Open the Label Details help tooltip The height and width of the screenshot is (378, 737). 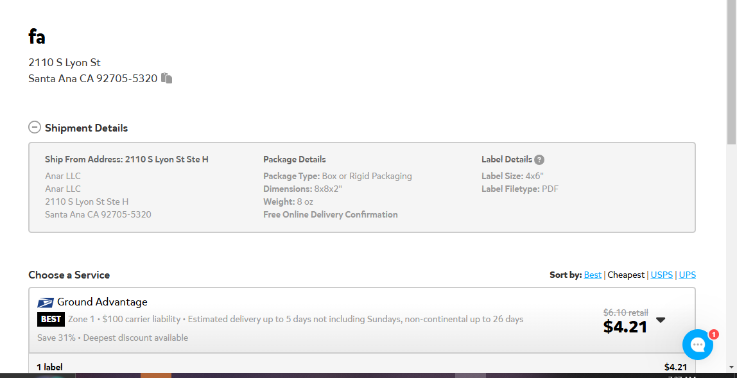coord(539,160)
